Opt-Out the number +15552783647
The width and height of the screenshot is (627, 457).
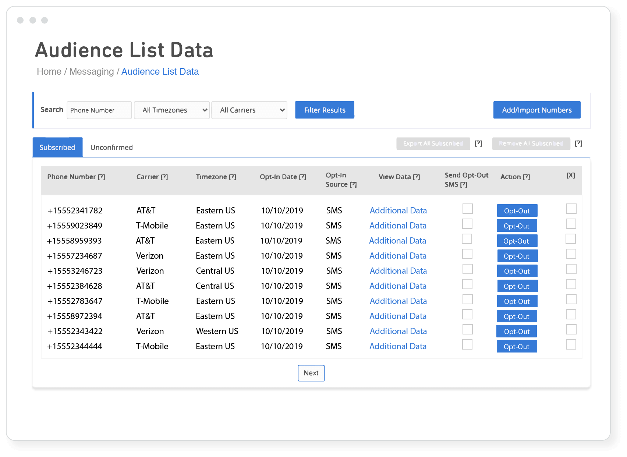[517, 301]
